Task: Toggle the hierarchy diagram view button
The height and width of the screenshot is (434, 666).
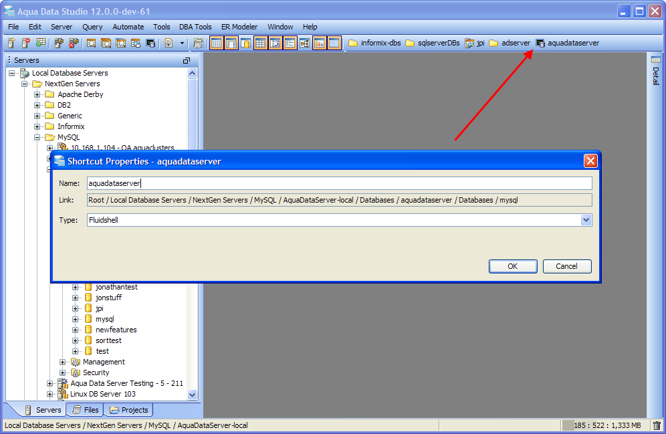Action: 304,43
